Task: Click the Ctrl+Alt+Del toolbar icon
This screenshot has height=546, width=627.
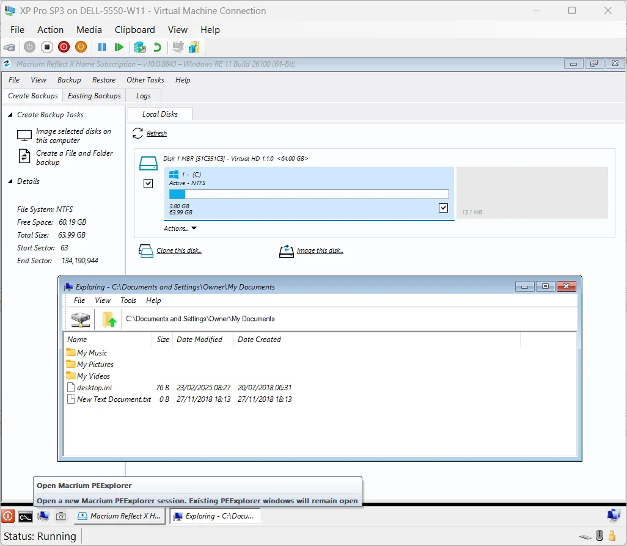Action: pos(10,47)
